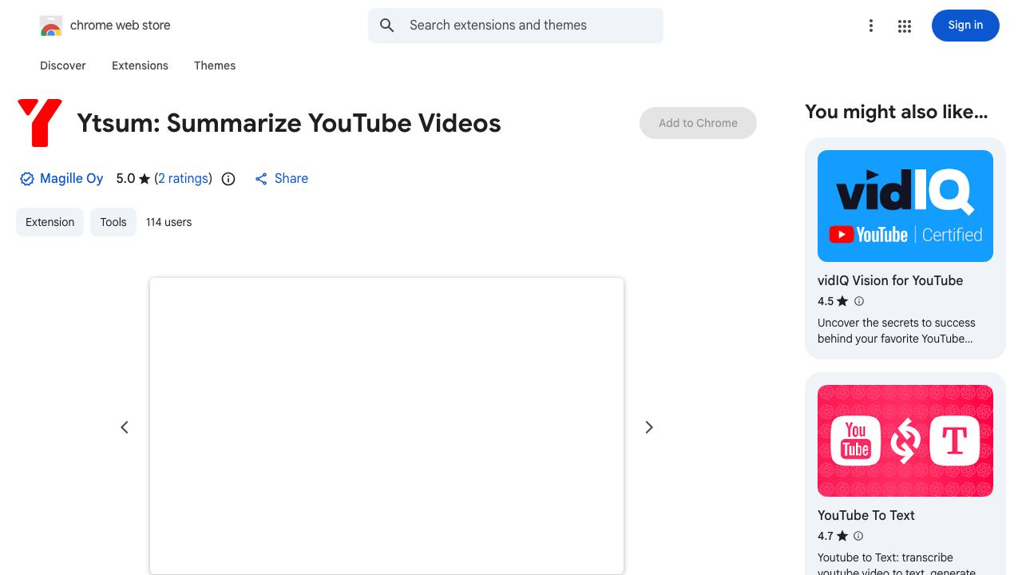Open the three-dot more options menu
This screenshot has height=575, width=1022.
[x=871, y=26]
